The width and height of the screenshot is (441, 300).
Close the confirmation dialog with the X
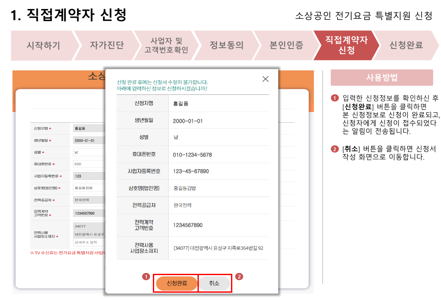pyautogui.click(x=265, y=79)
